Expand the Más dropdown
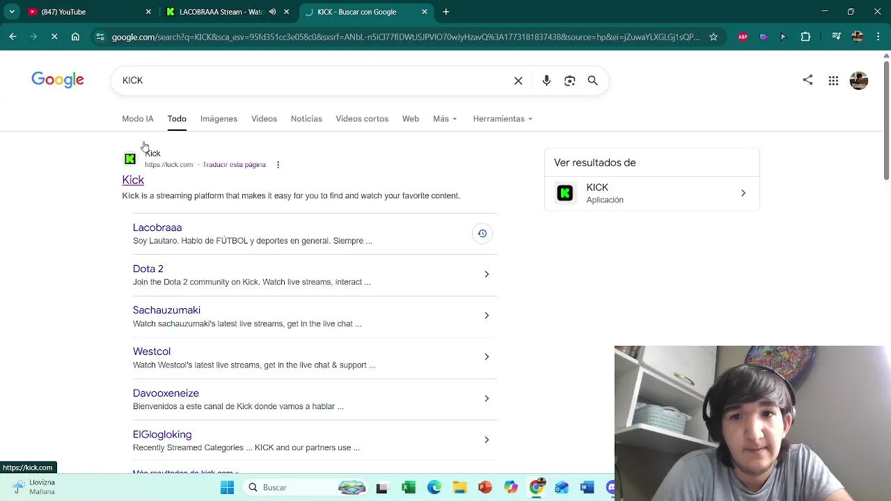The image size is (891, 501). coord(445,118)
